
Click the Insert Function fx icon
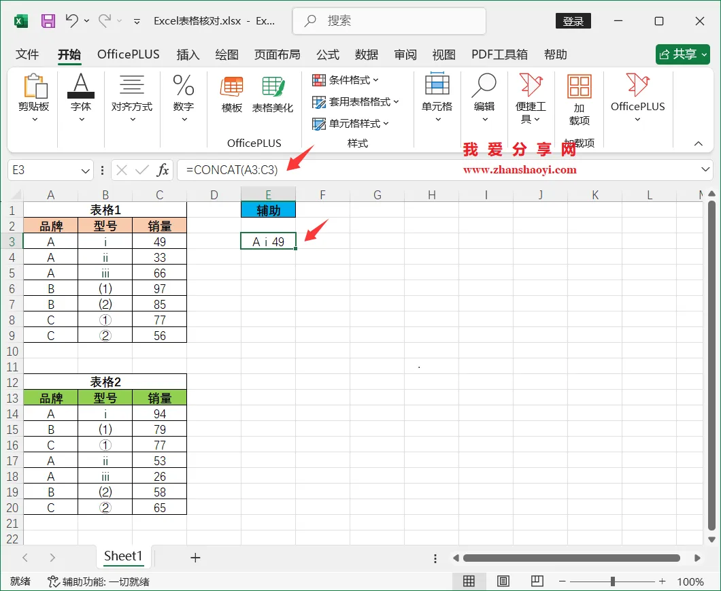[163, 170]
